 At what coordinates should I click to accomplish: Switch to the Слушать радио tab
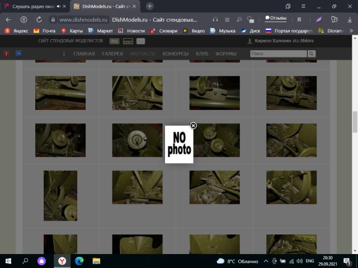tap(34, 6)
